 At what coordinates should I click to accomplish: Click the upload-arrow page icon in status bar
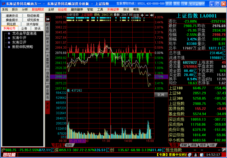click(201, 155)
